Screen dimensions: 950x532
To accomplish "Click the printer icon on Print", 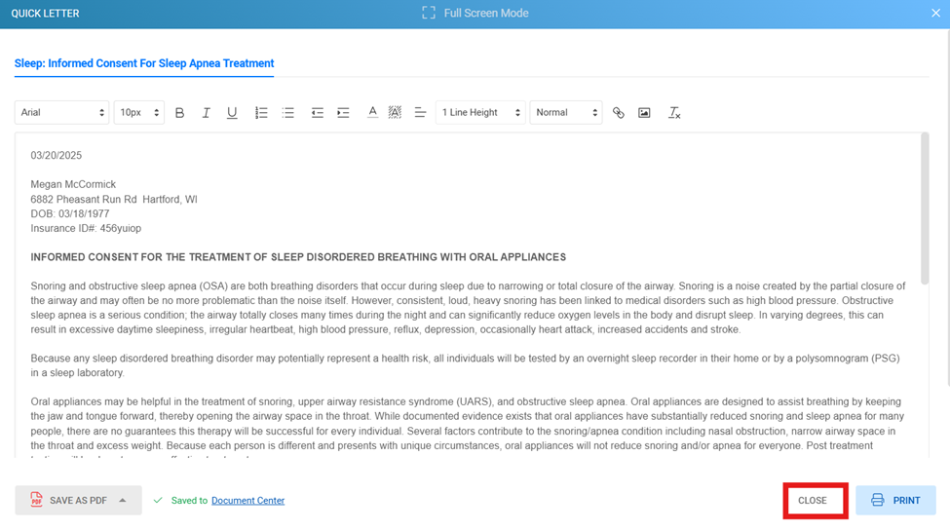I will pos(877,500).
